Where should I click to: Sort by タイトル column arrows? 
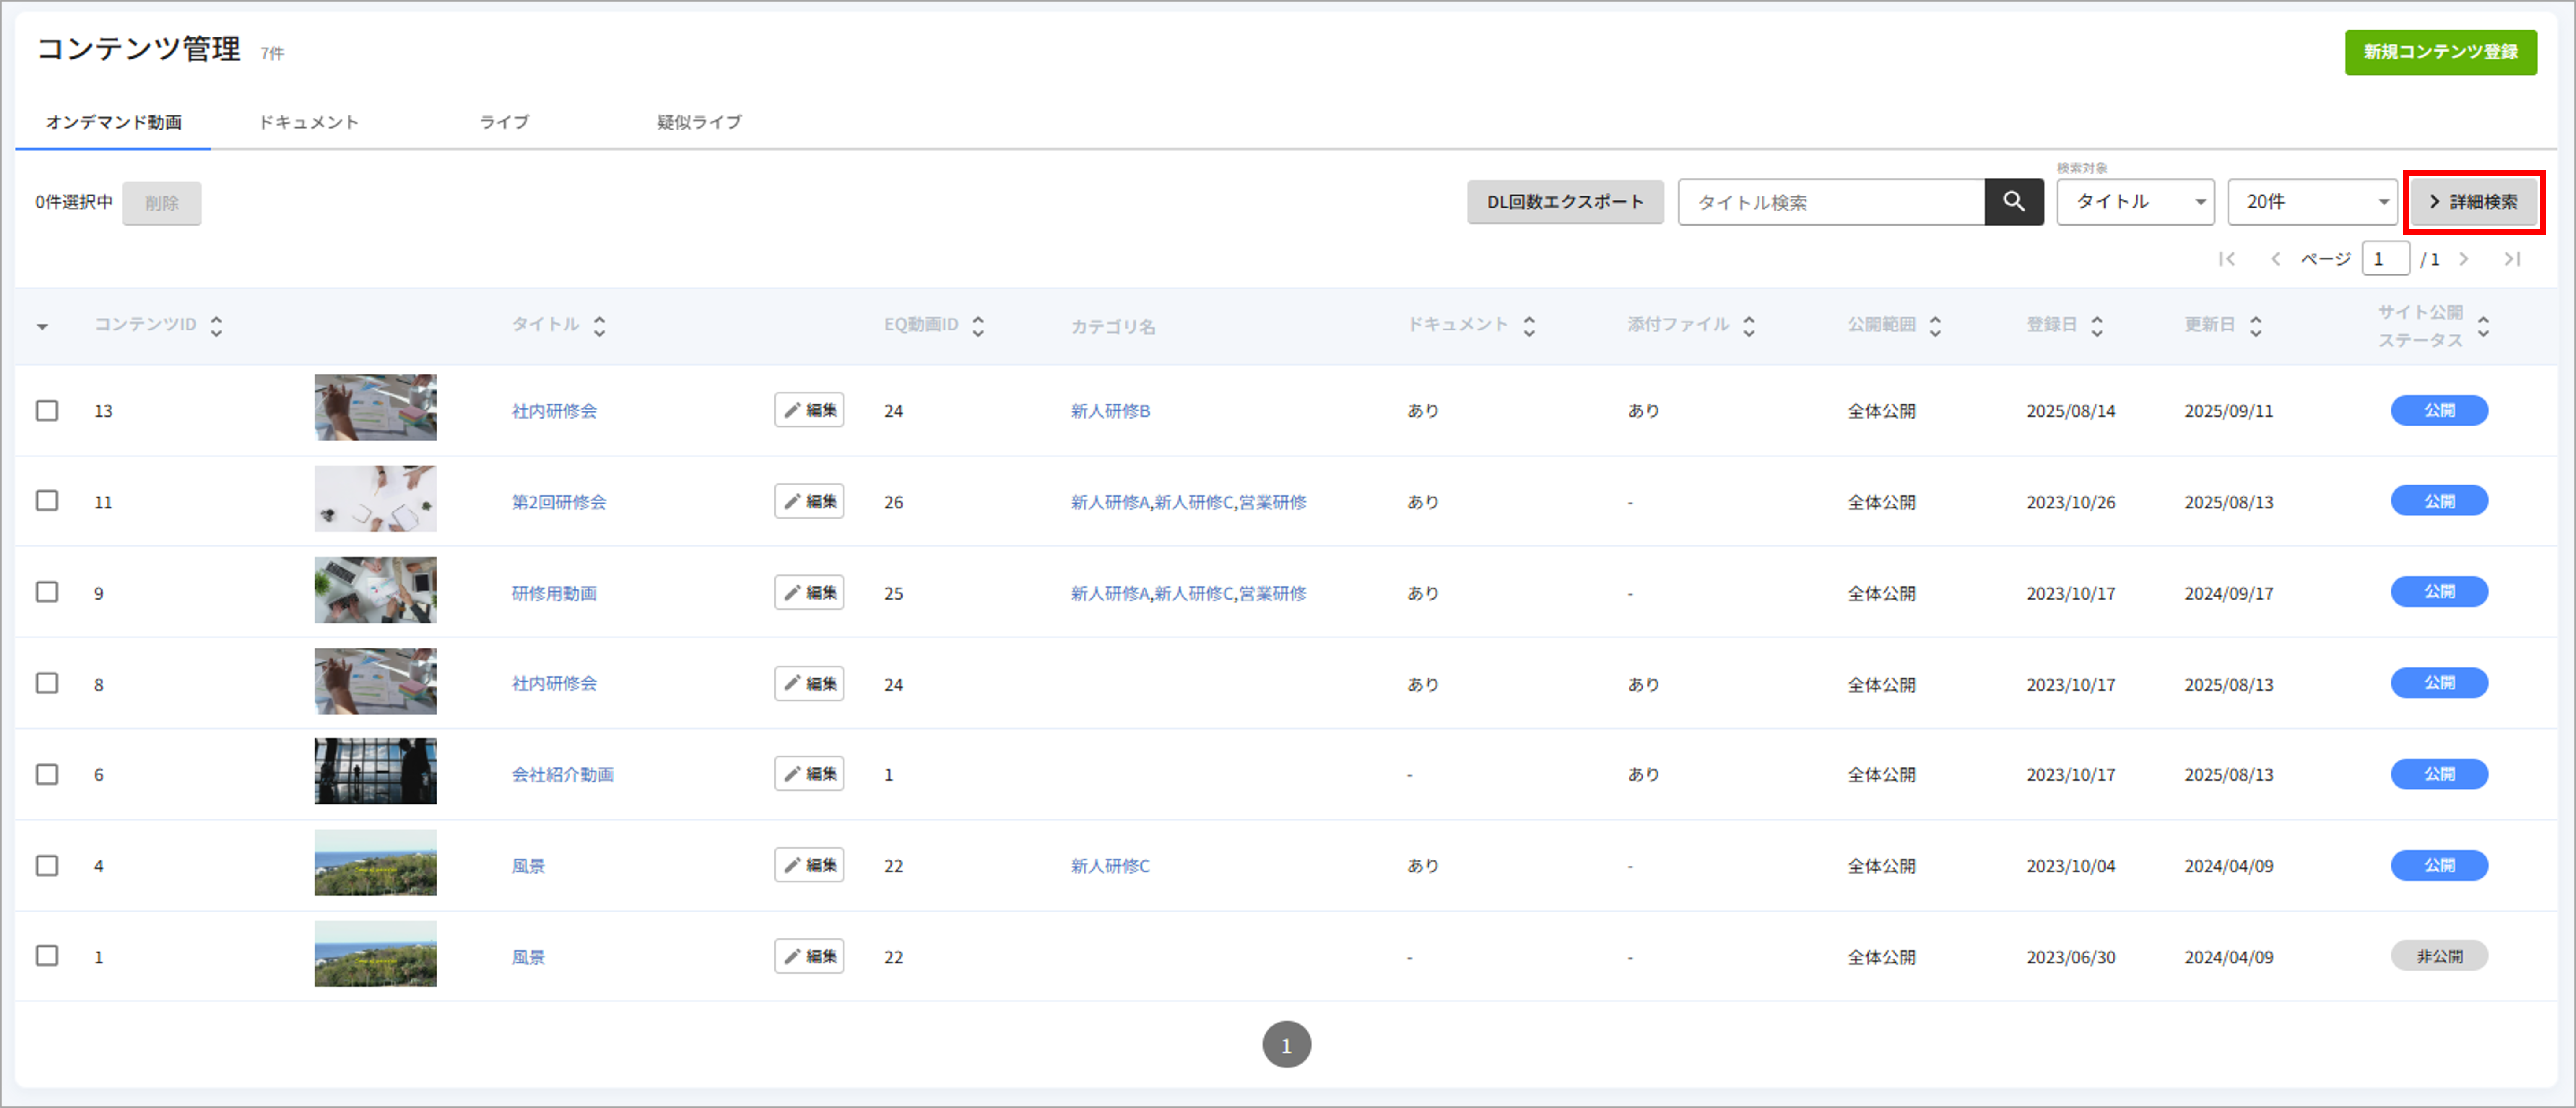[599, 325]
